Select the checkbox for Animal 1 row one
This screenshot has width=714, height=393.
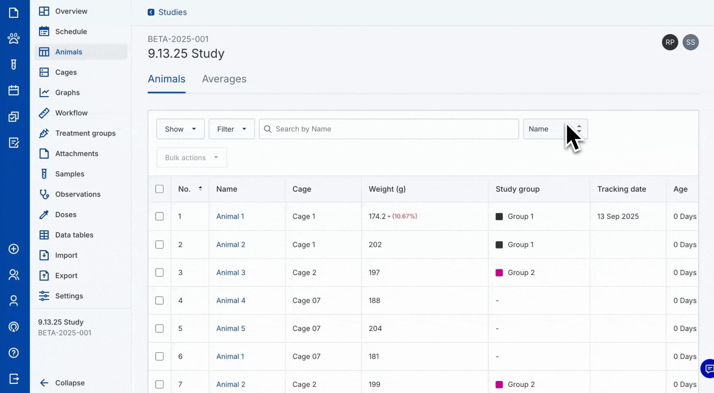point(159,217)
